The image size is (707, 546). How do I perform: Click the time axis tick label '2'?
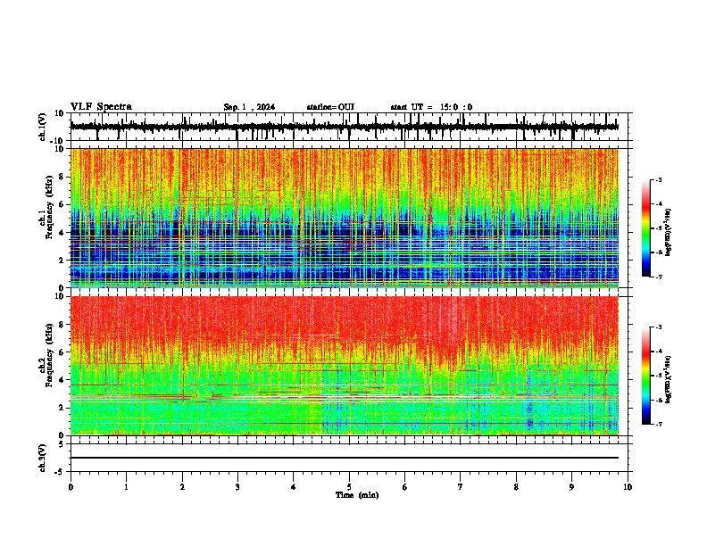(182, 487)
